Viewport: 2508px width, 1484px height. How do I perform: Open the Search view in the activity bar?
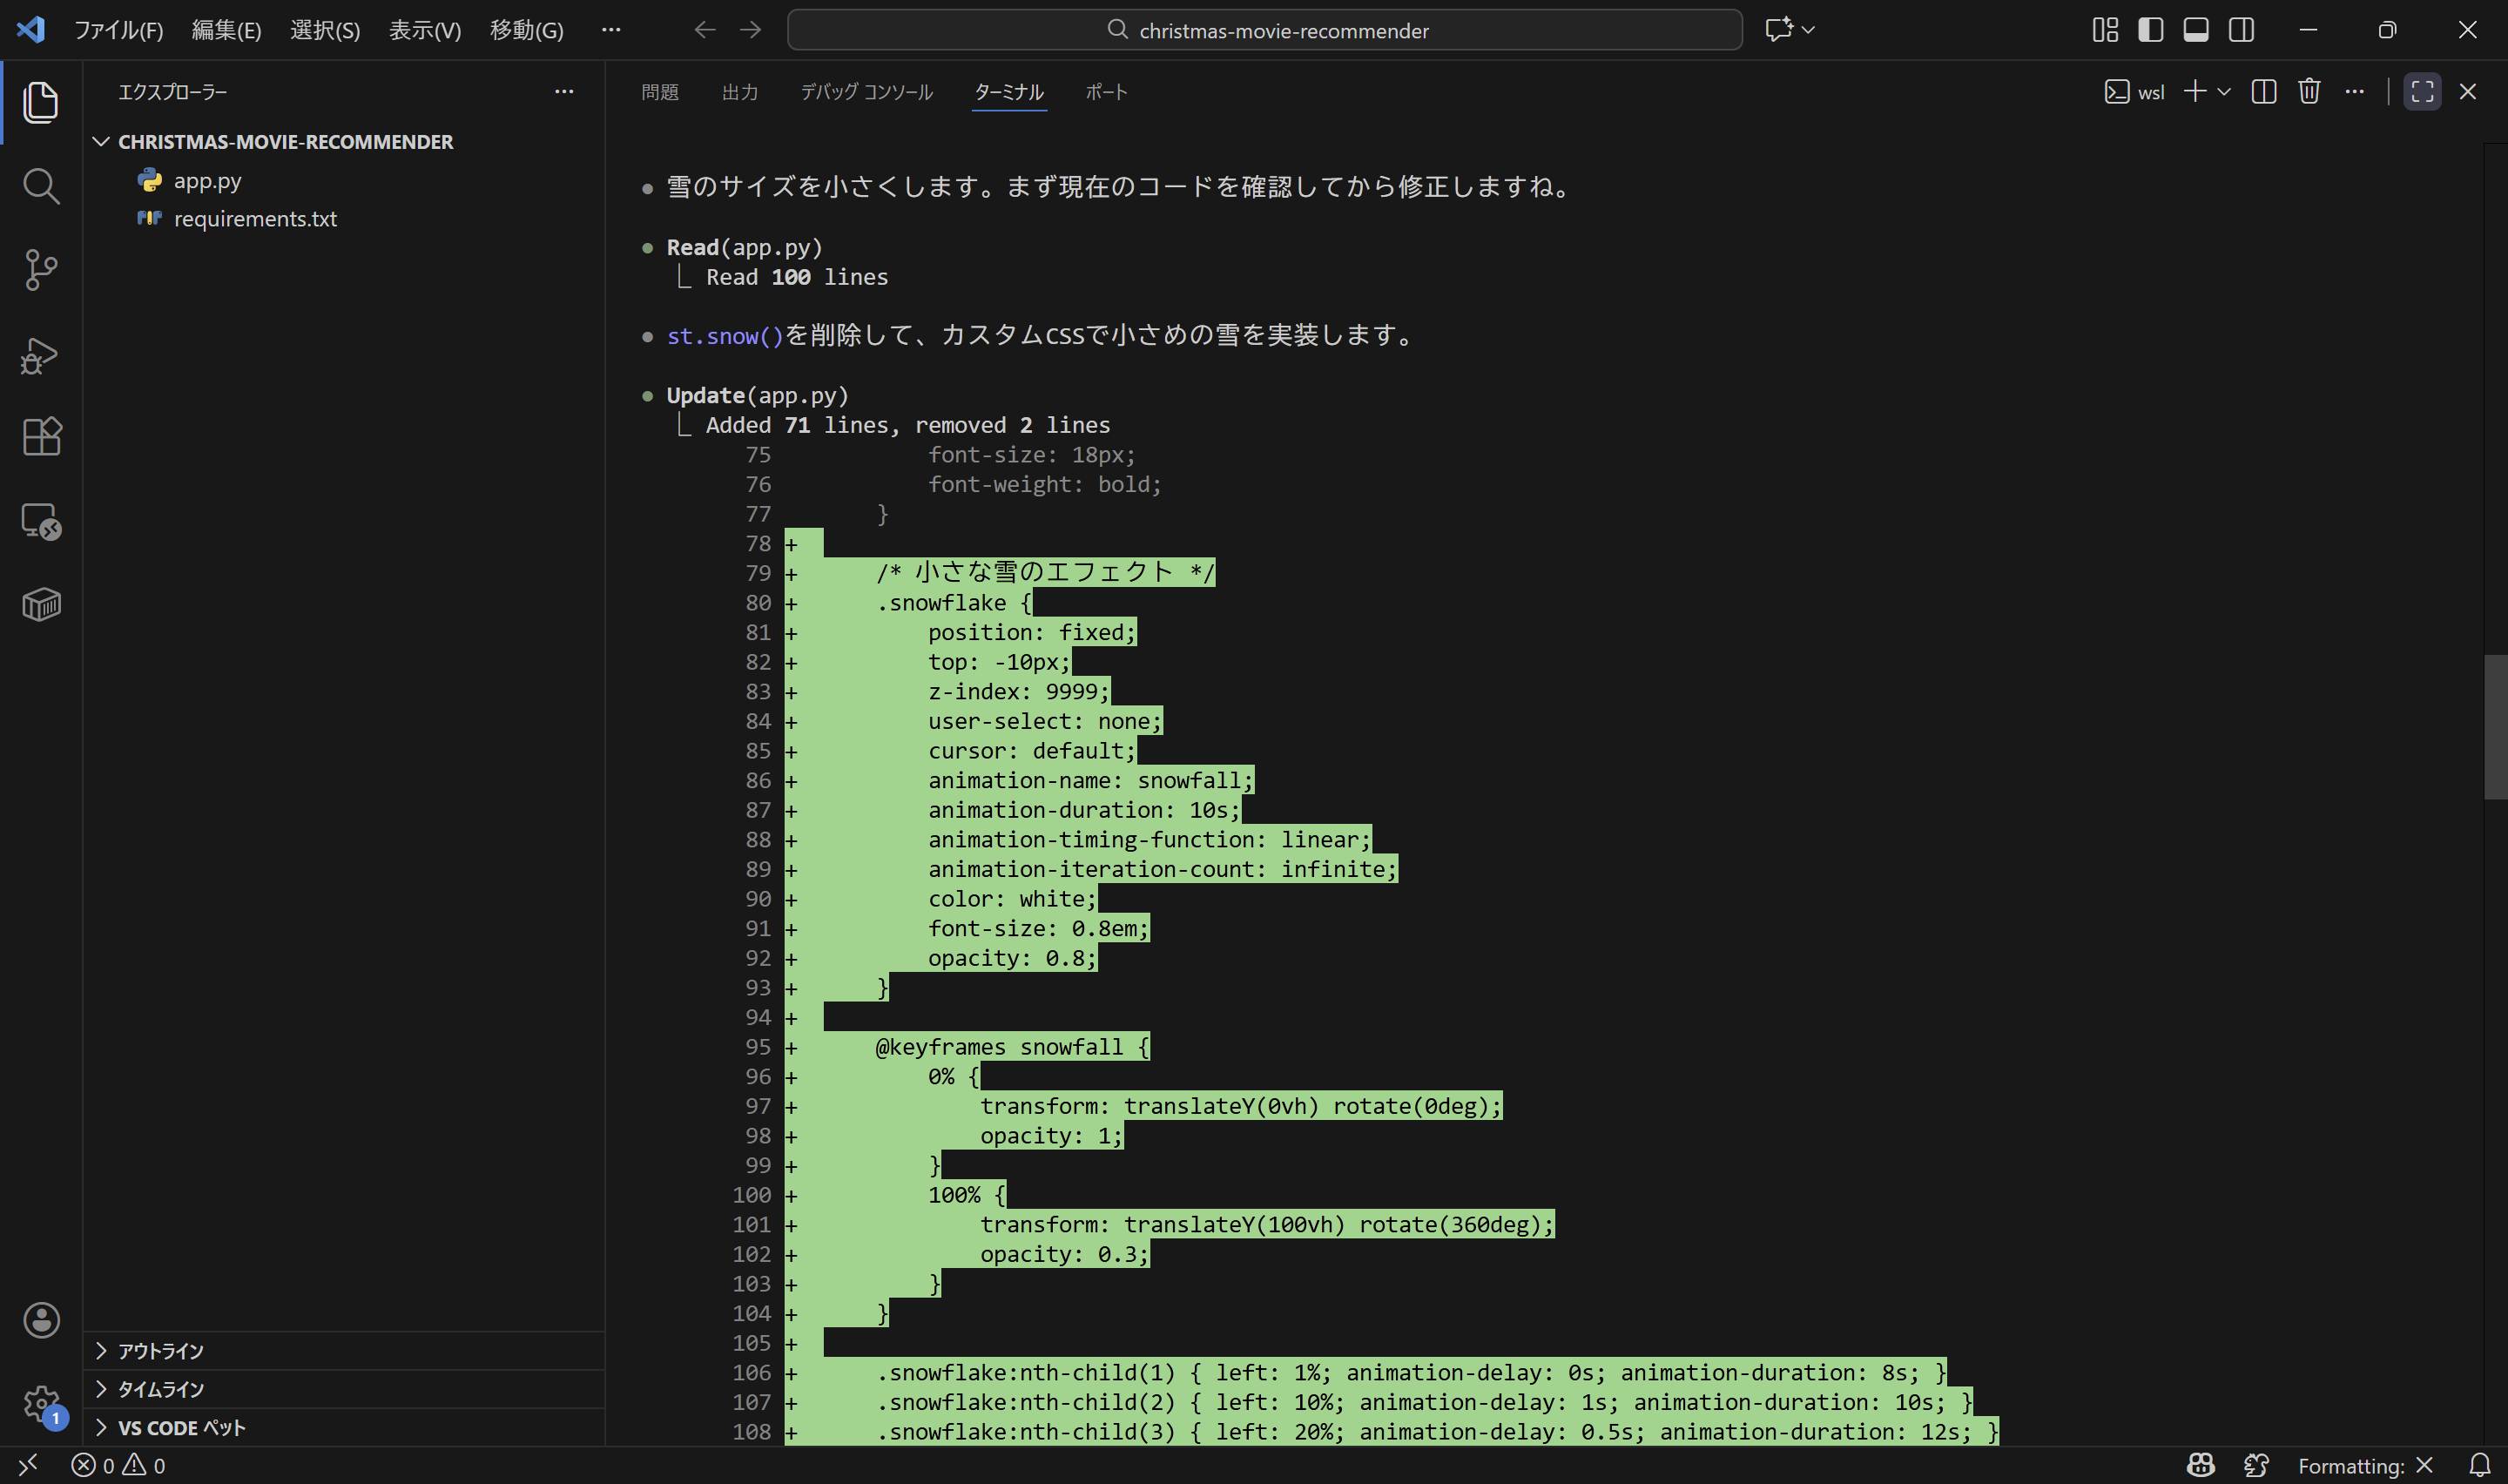pyautogui.click(x=41, y=186)
